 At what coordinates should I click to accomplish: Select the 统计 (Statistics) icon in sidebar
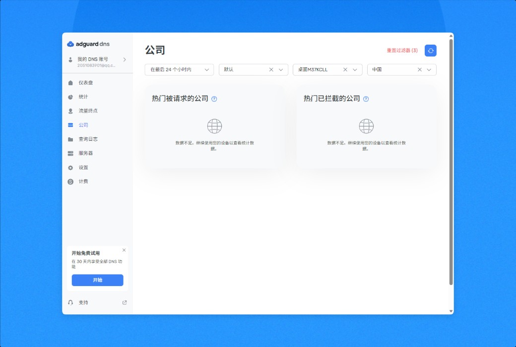[70, 97]
